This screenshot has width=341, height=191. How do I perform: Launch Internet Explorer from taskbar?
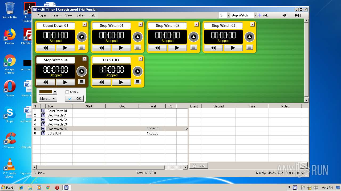coord(21,188)
